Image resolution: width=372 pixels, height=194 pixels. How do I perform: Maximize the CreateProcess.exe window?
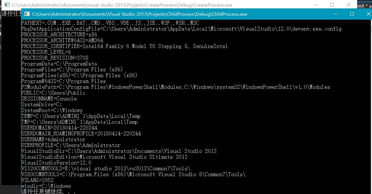332,5
